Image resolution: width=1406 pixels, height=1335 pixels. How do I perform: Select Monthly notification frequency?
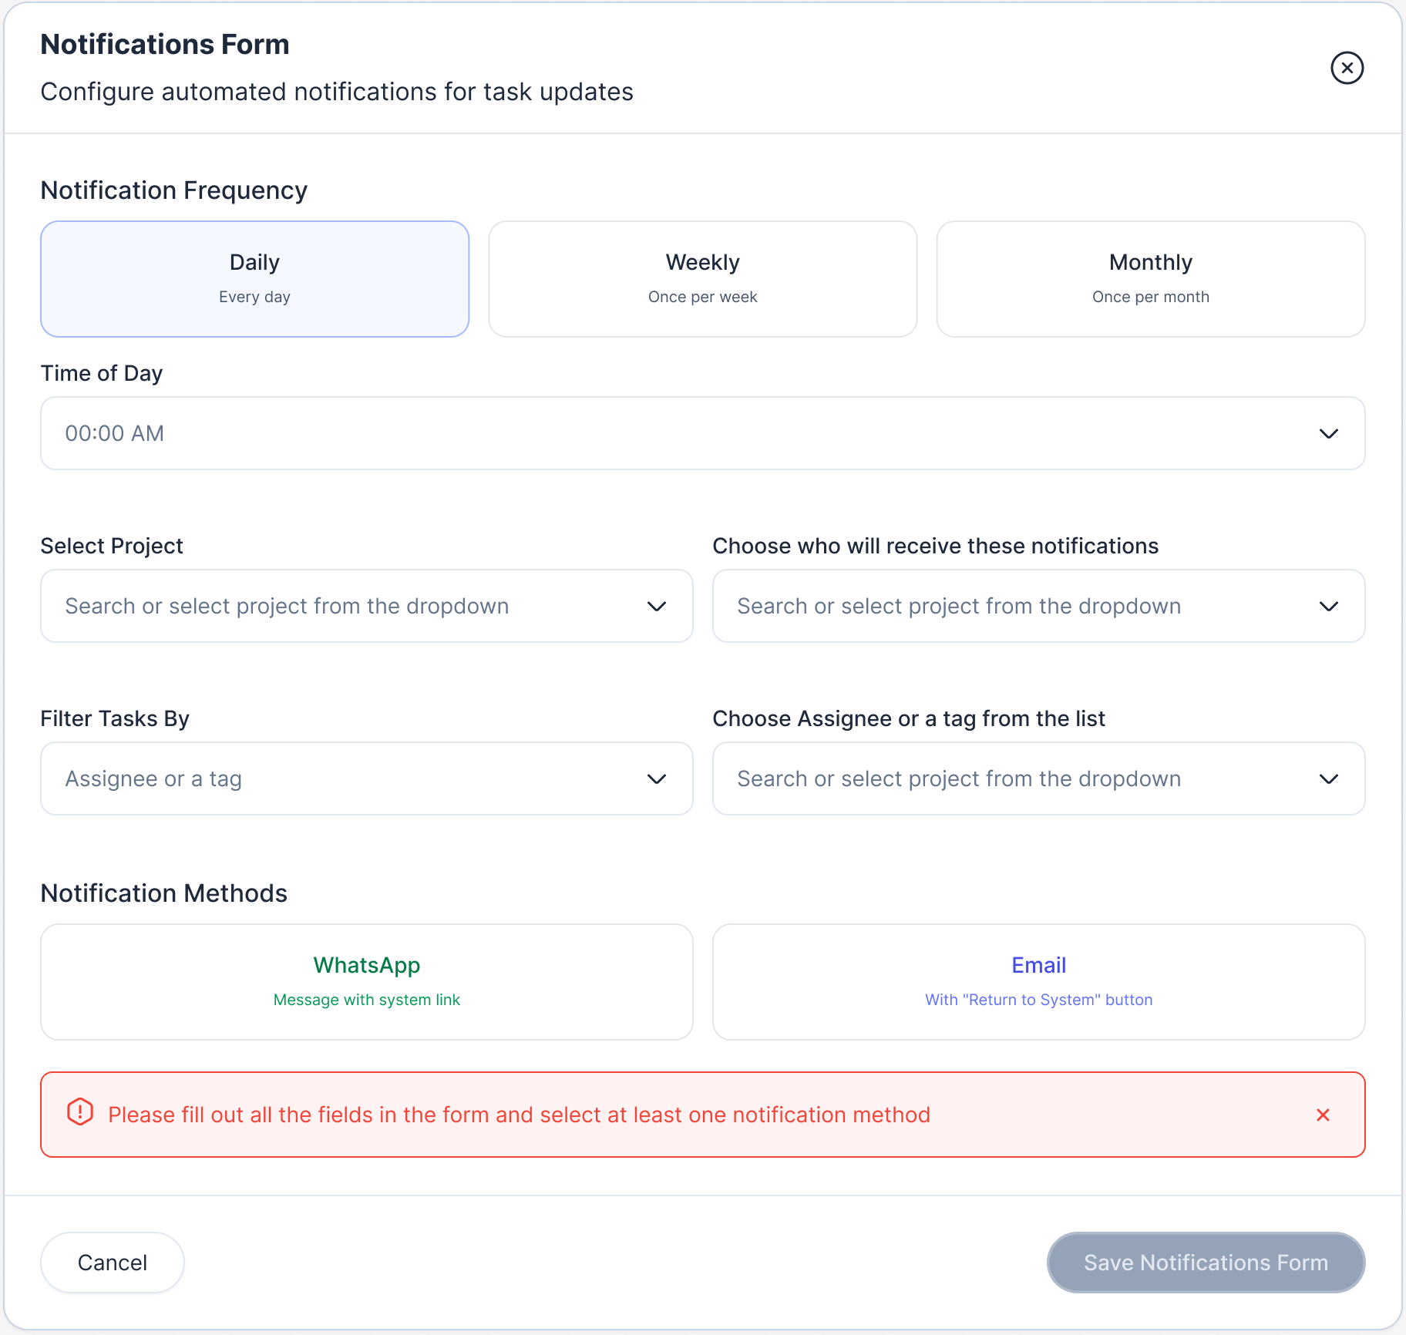pyautogui.click(x=1150, y=279)
